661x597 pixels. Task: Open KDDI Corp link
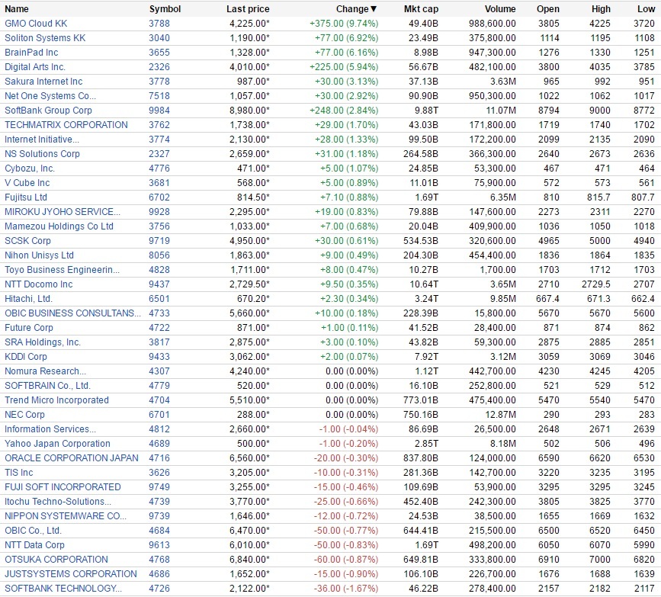pos(26,357)
